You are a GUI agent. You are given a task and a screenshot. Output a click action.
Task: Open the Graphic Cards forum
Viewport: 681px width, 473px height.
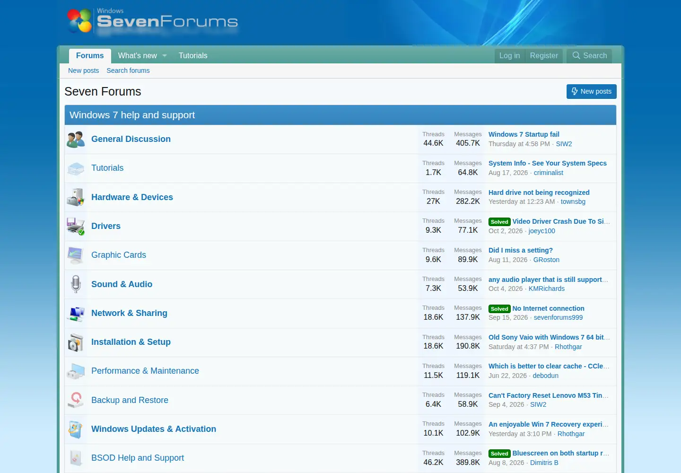click(x=119, y=255)
